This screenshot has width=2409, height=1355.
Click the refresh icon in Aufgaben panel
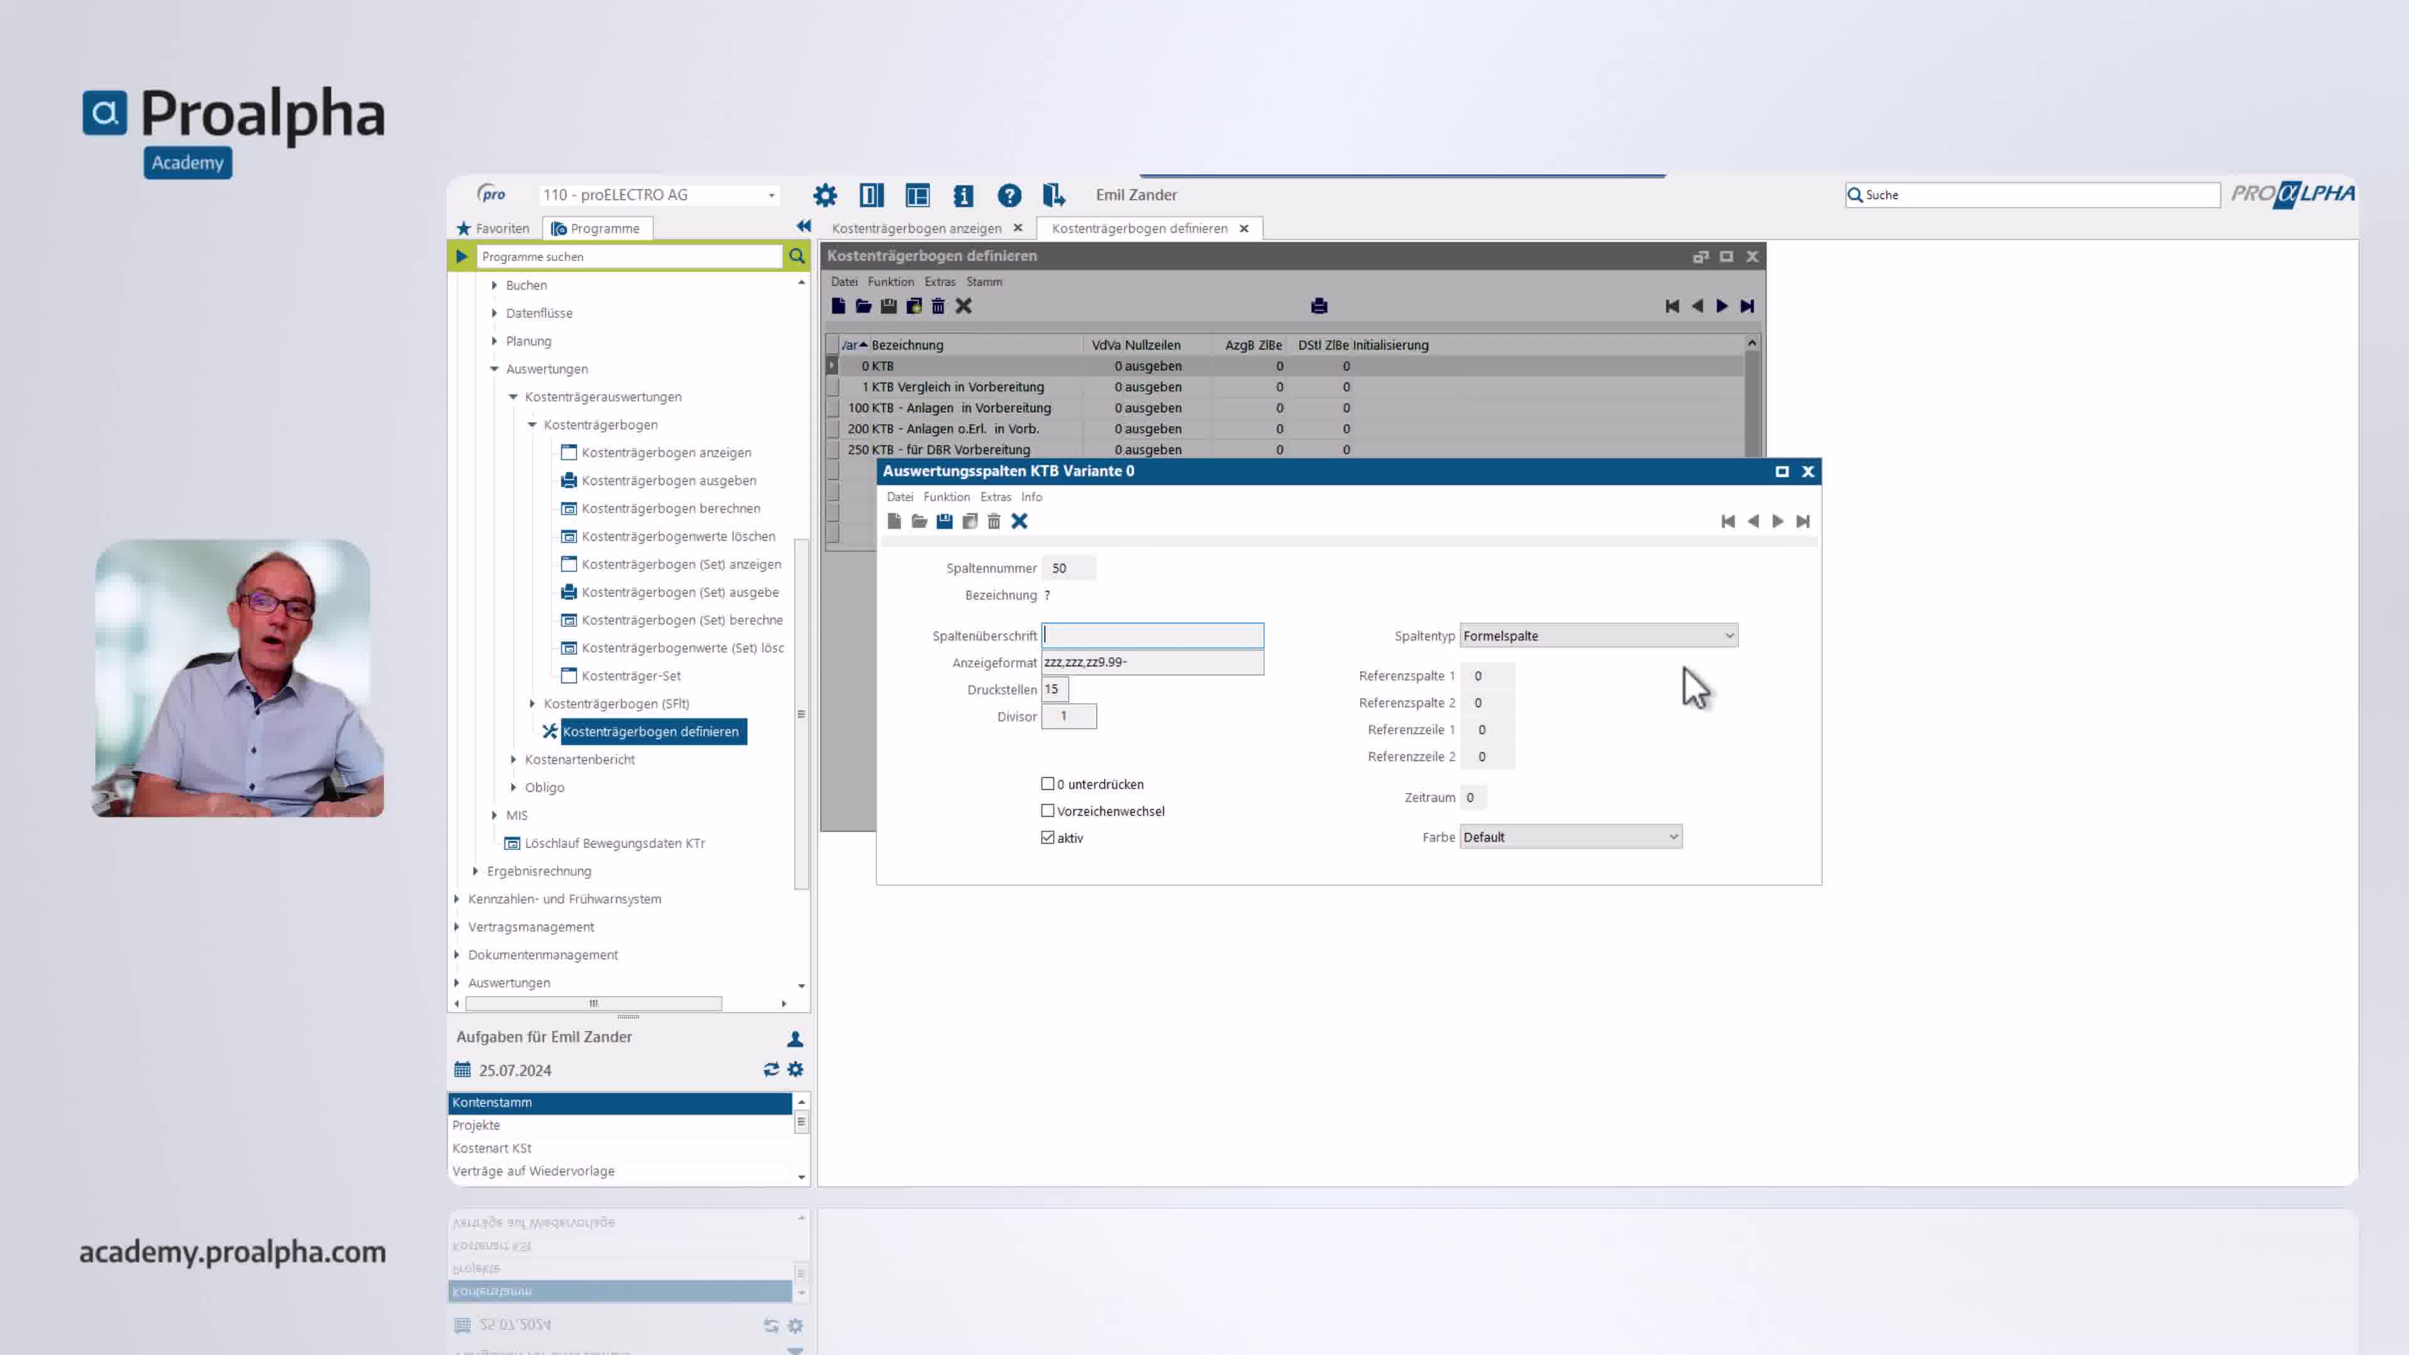(770, 1069)
